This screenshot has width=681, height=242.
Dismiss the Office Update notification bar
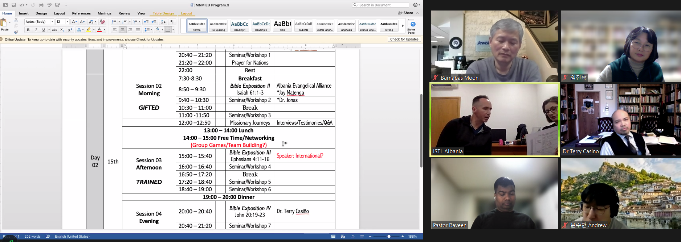pos(1,39)
